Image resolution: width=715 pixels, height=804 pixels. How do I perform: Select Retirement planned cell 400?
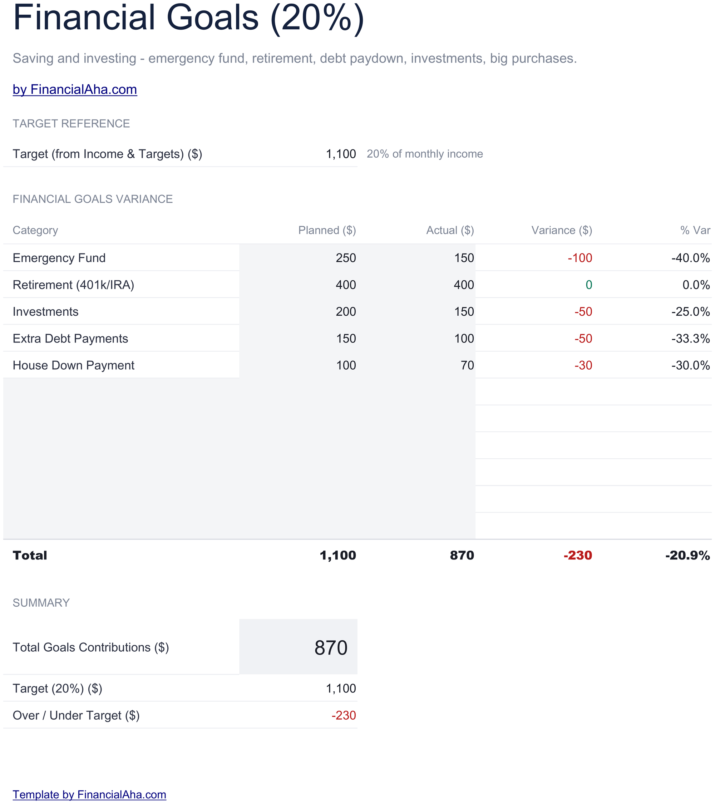click(298, 285)
